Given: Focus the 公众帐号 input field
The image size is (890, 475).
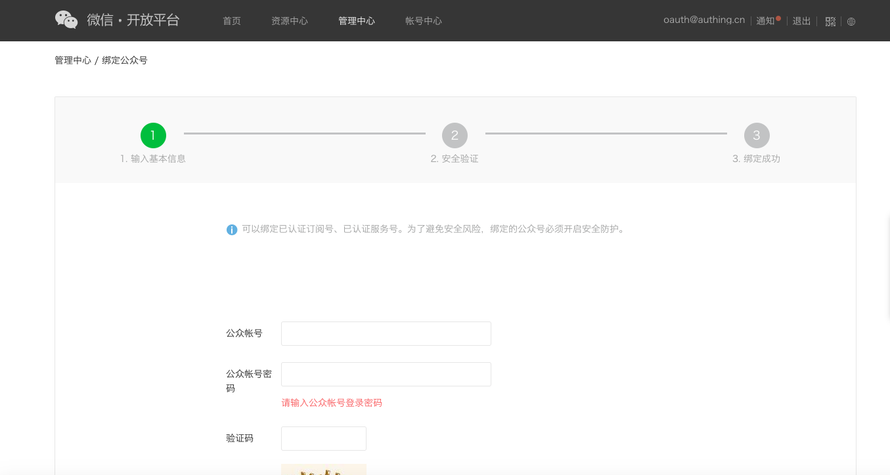Looking at the screenshot, I should tap(386, 333).
